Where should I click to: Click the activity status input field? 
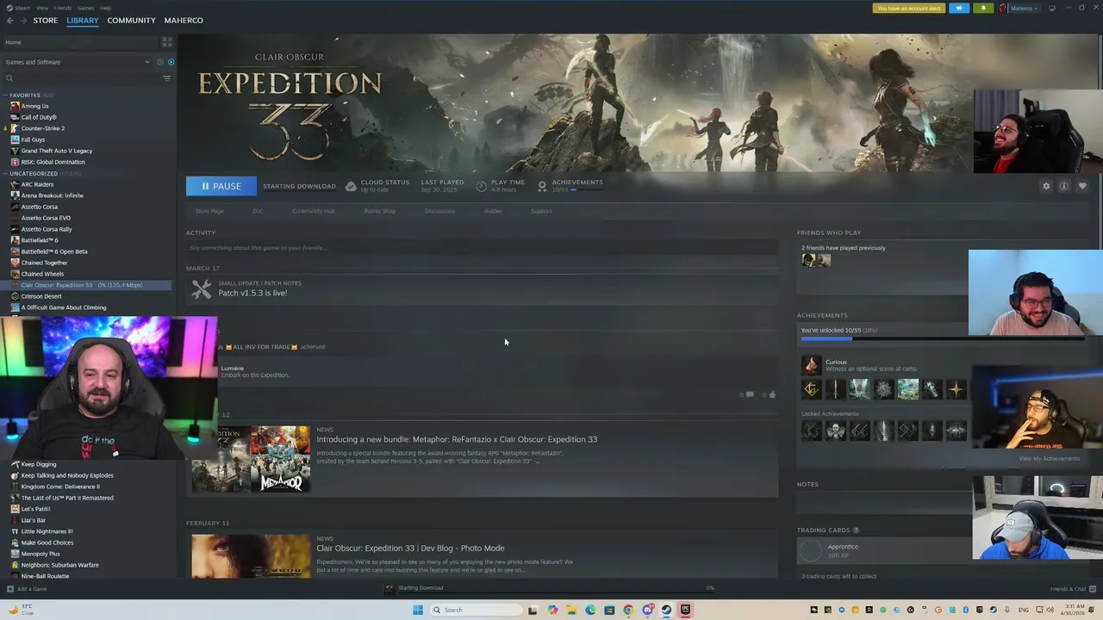483,248
